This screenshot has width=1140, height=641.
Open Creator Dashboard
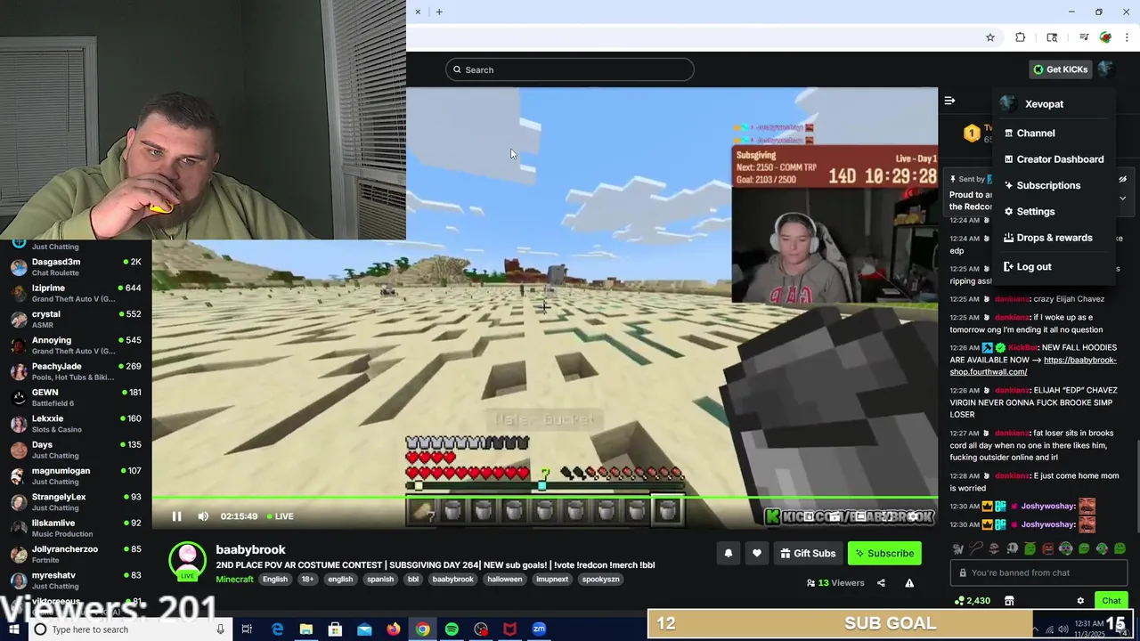coord(1054,159)
